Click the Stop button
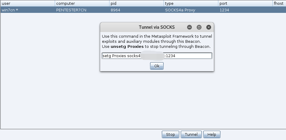Viewport: 286px width, 140px height. (x=170, y=134)
